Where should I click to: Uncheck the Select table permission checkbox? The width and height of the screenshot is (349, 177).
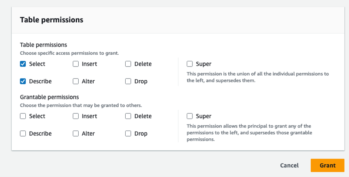[x=23, y=64]
